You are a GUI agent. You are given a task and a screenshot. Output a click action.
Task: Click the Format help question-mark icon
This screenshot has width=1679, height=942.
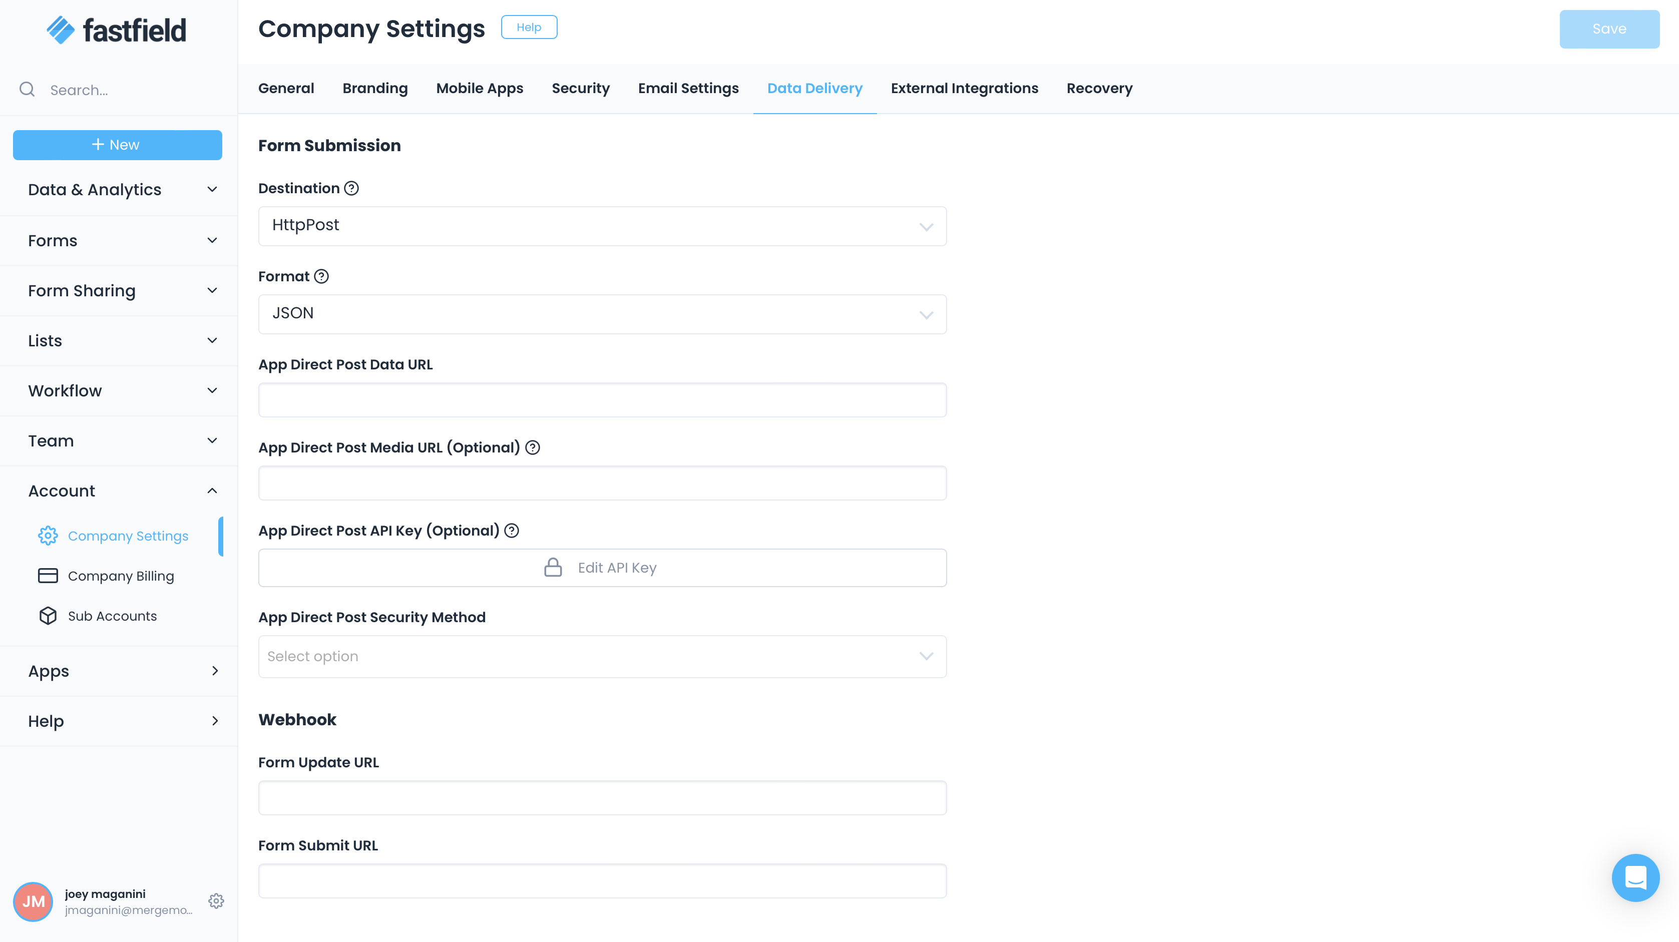(x=321, y=276)
